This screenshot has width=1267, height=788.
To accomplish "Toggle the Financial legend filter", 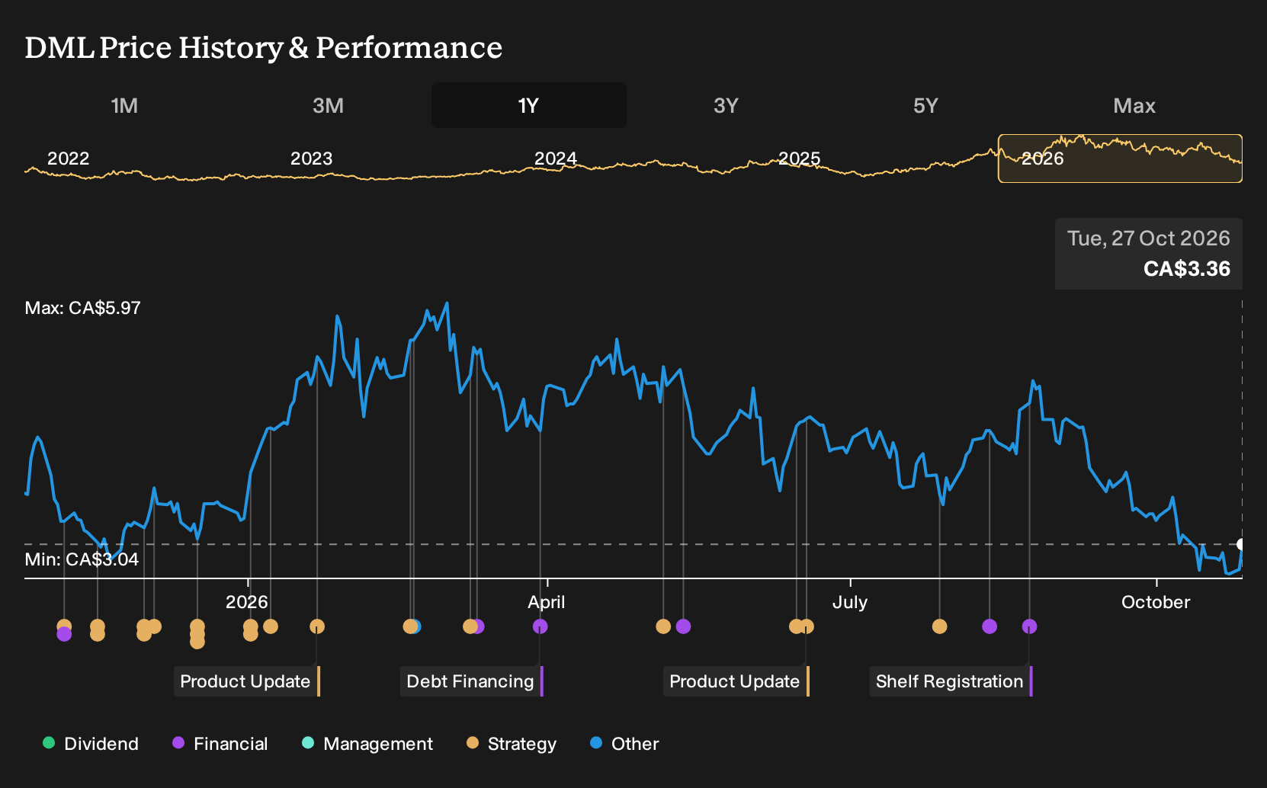I will click(220, 744).
